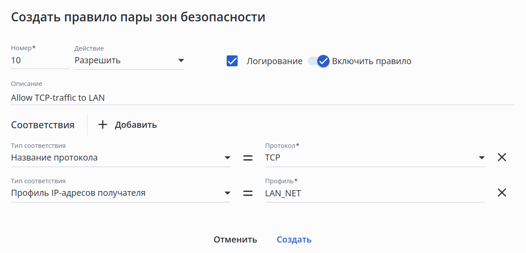Click the Описание field with Allow TCP-traffic text
Viewport: 526px width, 253px height.
pos(262,98)
